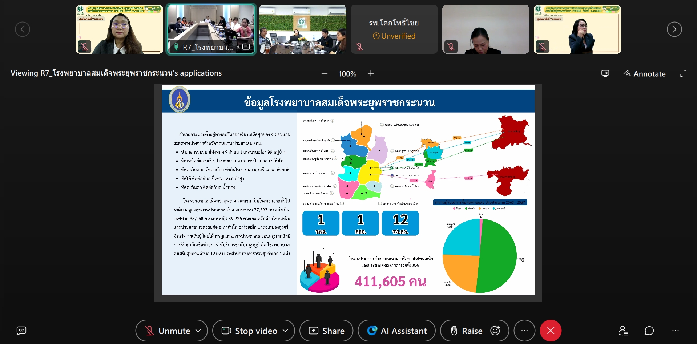The image size is (697, 344).
Task: Open the participants panel icon
Action: [x=623, y=331]
